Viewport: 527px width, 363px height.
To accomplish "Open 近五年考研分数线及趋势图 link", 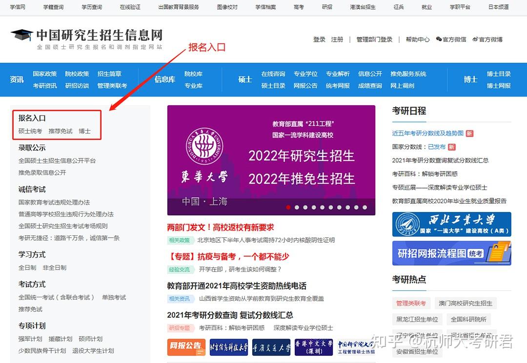I will (x=428, y=133).
